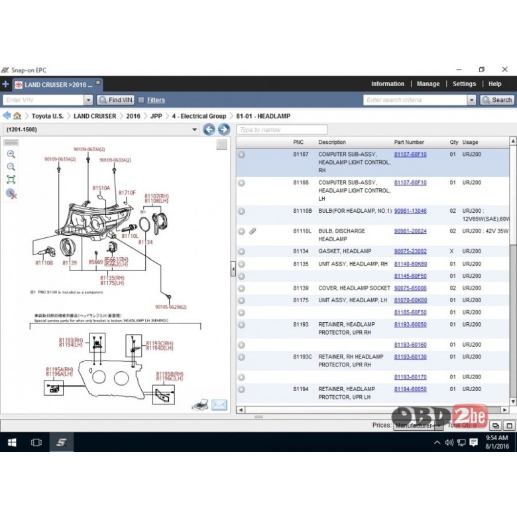The width and height of the screenshot is (517, 517).
Task: Click the Enter VIN input field
Action: click(x=43, y=100)
